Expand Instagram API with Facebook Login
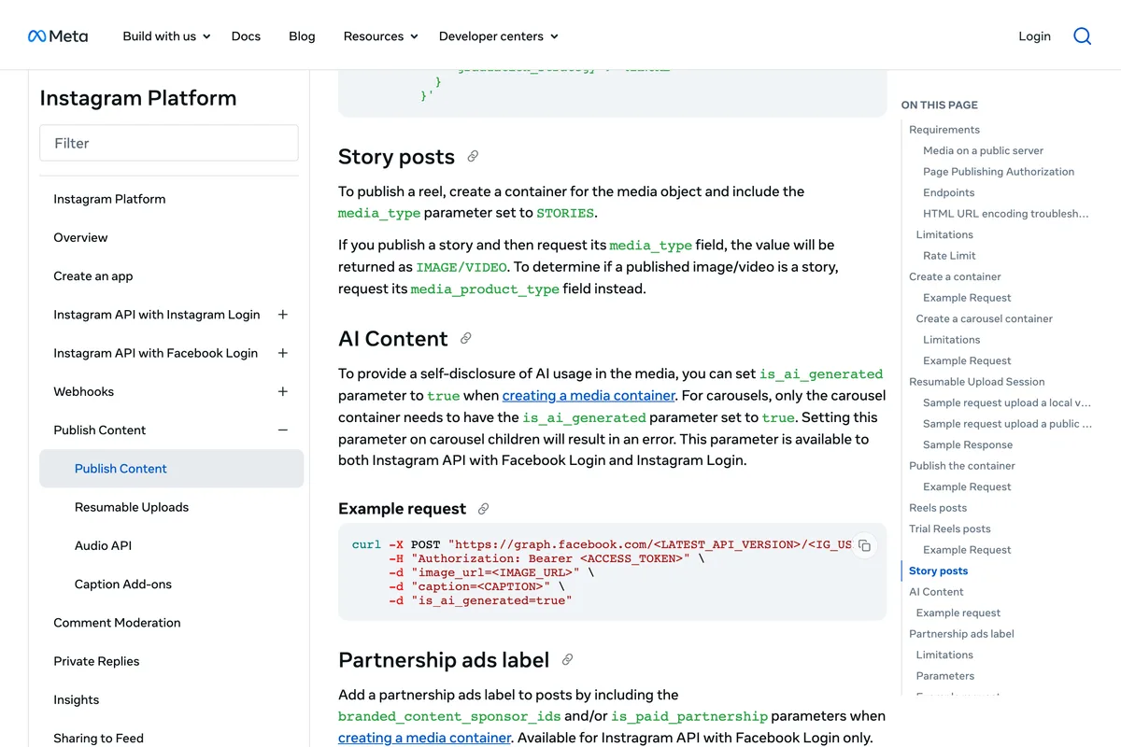 [x=283, y=353]
